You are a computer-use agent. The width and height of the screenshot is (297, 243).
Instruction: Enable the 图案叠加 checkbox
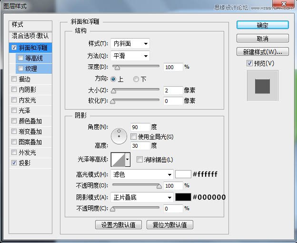(x=14, y=142)
